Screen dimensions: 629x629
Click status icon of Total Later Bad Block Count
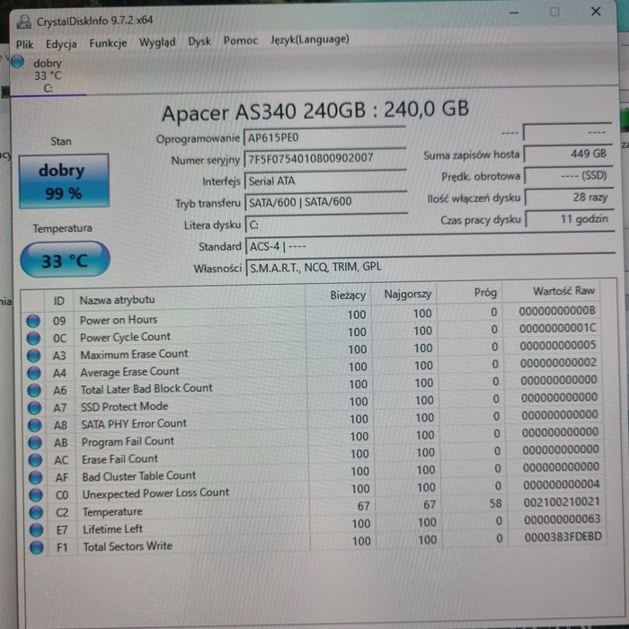(34, 390)
